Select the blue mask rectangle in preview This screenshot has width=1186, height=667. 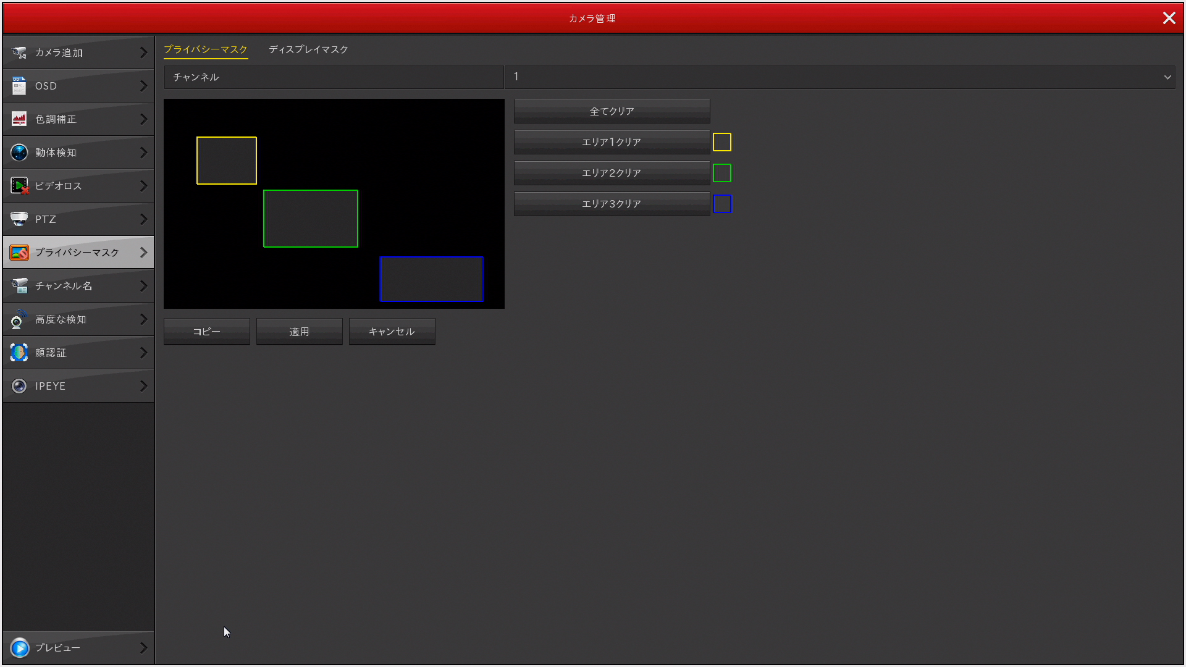tap(431, 279)
